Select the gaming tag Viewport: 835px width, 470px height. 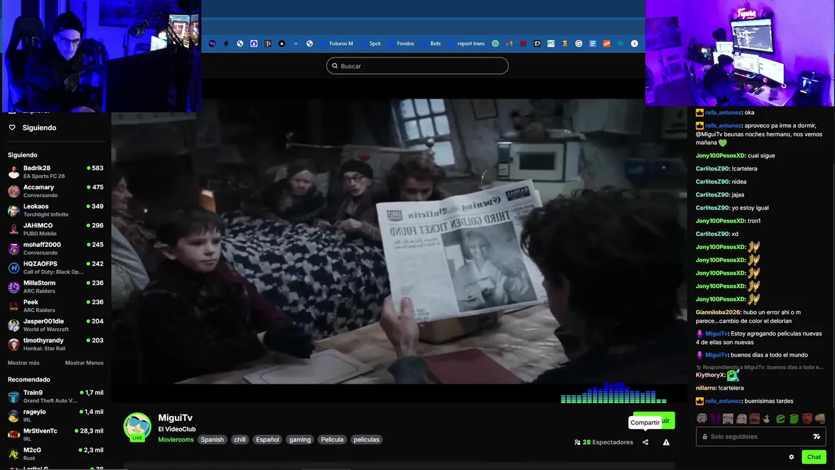[300, 439]
